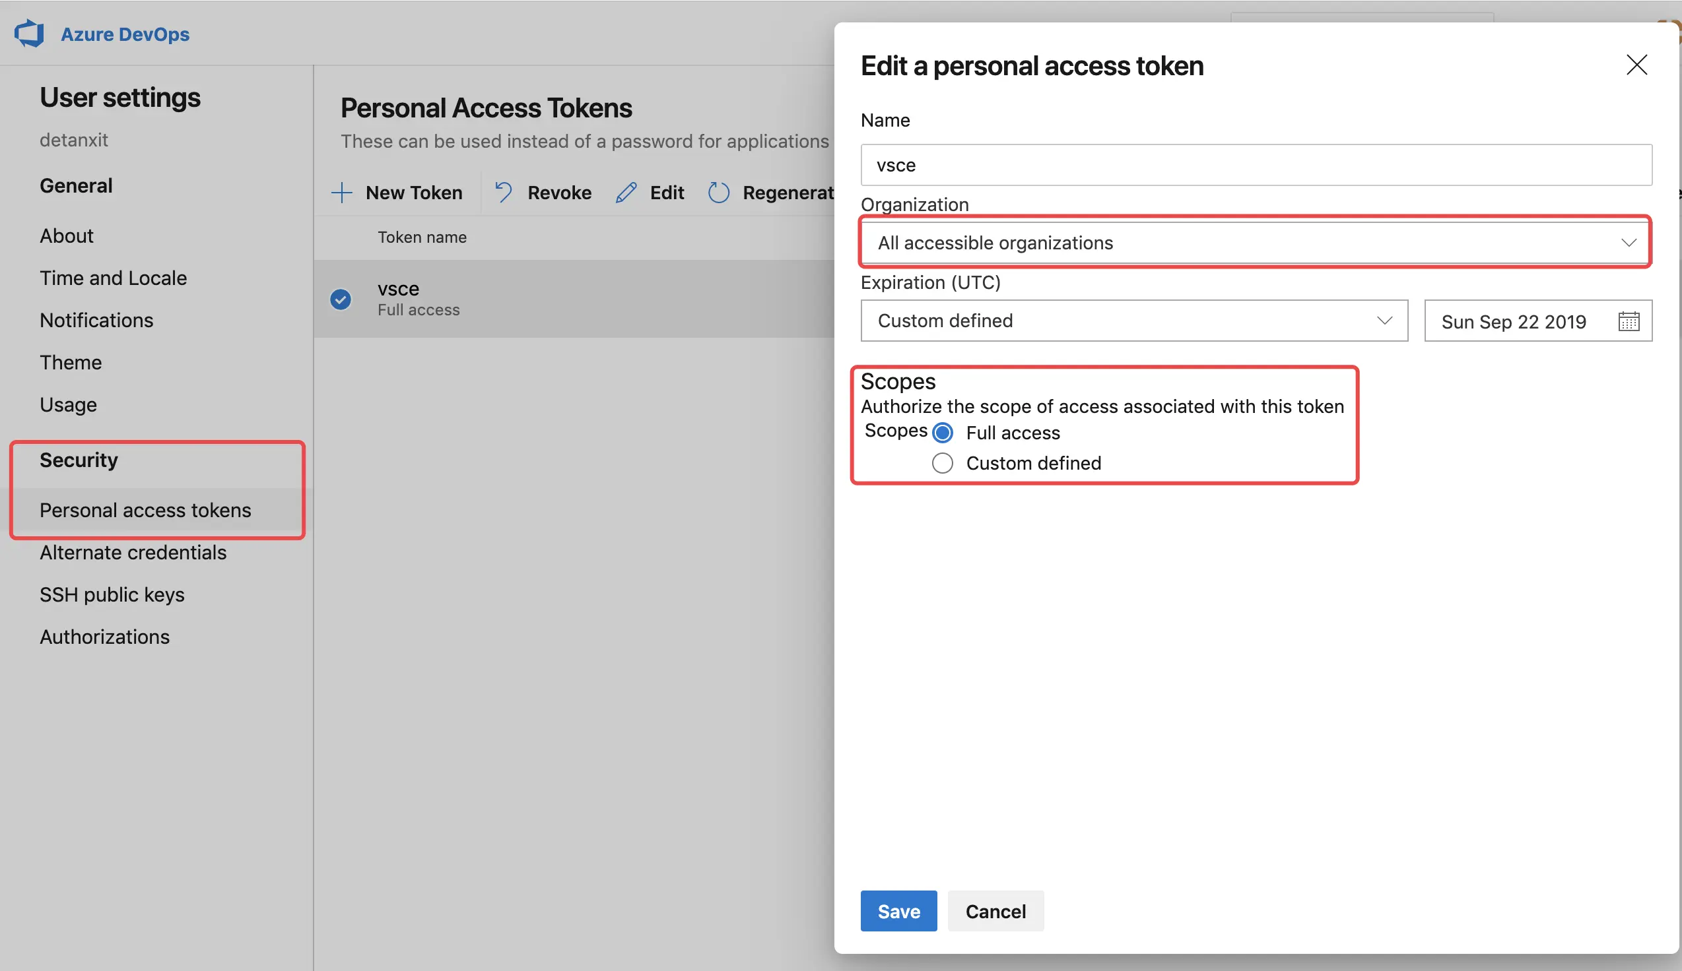Deselect the vsce token checkmark
The image size is (1682, 971).
pyautogui.click(x=341, y=299)
